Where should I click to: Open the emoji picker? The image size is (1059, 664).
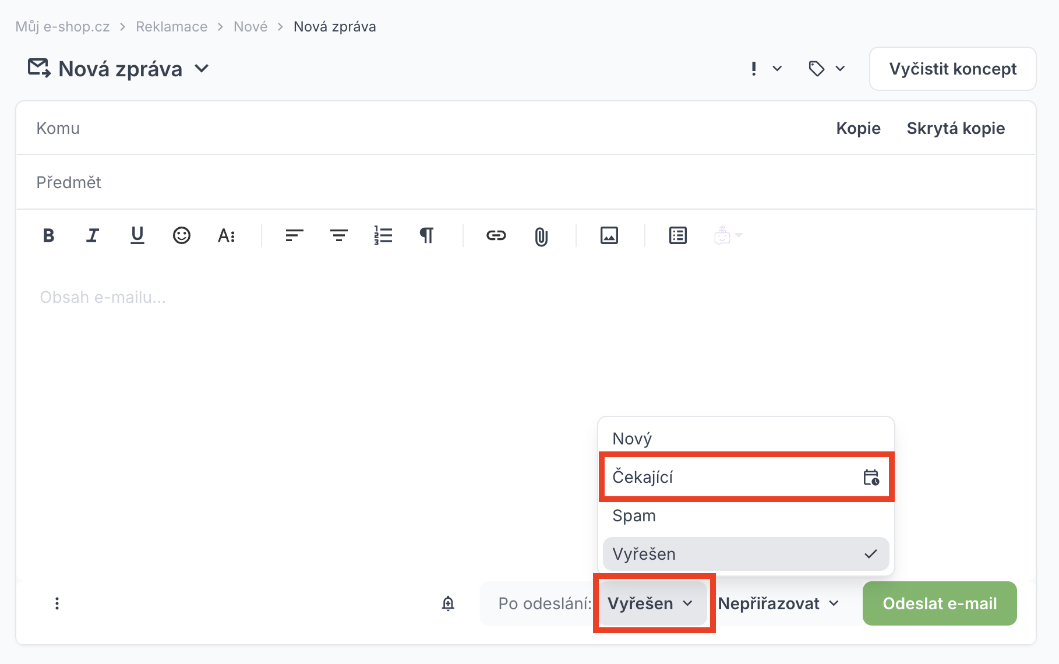[x=181, y=235]
